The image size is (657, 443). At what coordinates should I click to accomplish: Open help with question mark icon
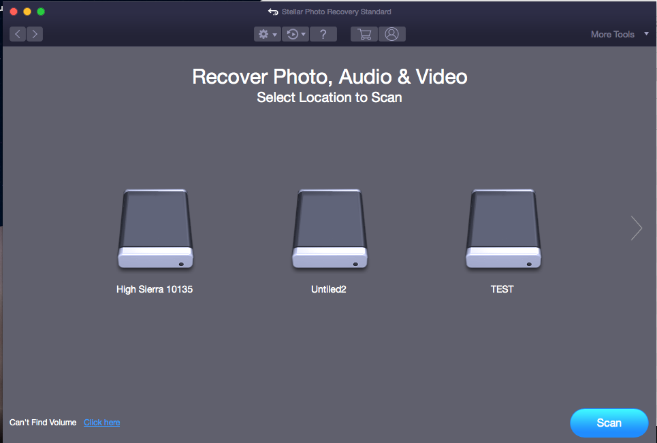point(323,34)
